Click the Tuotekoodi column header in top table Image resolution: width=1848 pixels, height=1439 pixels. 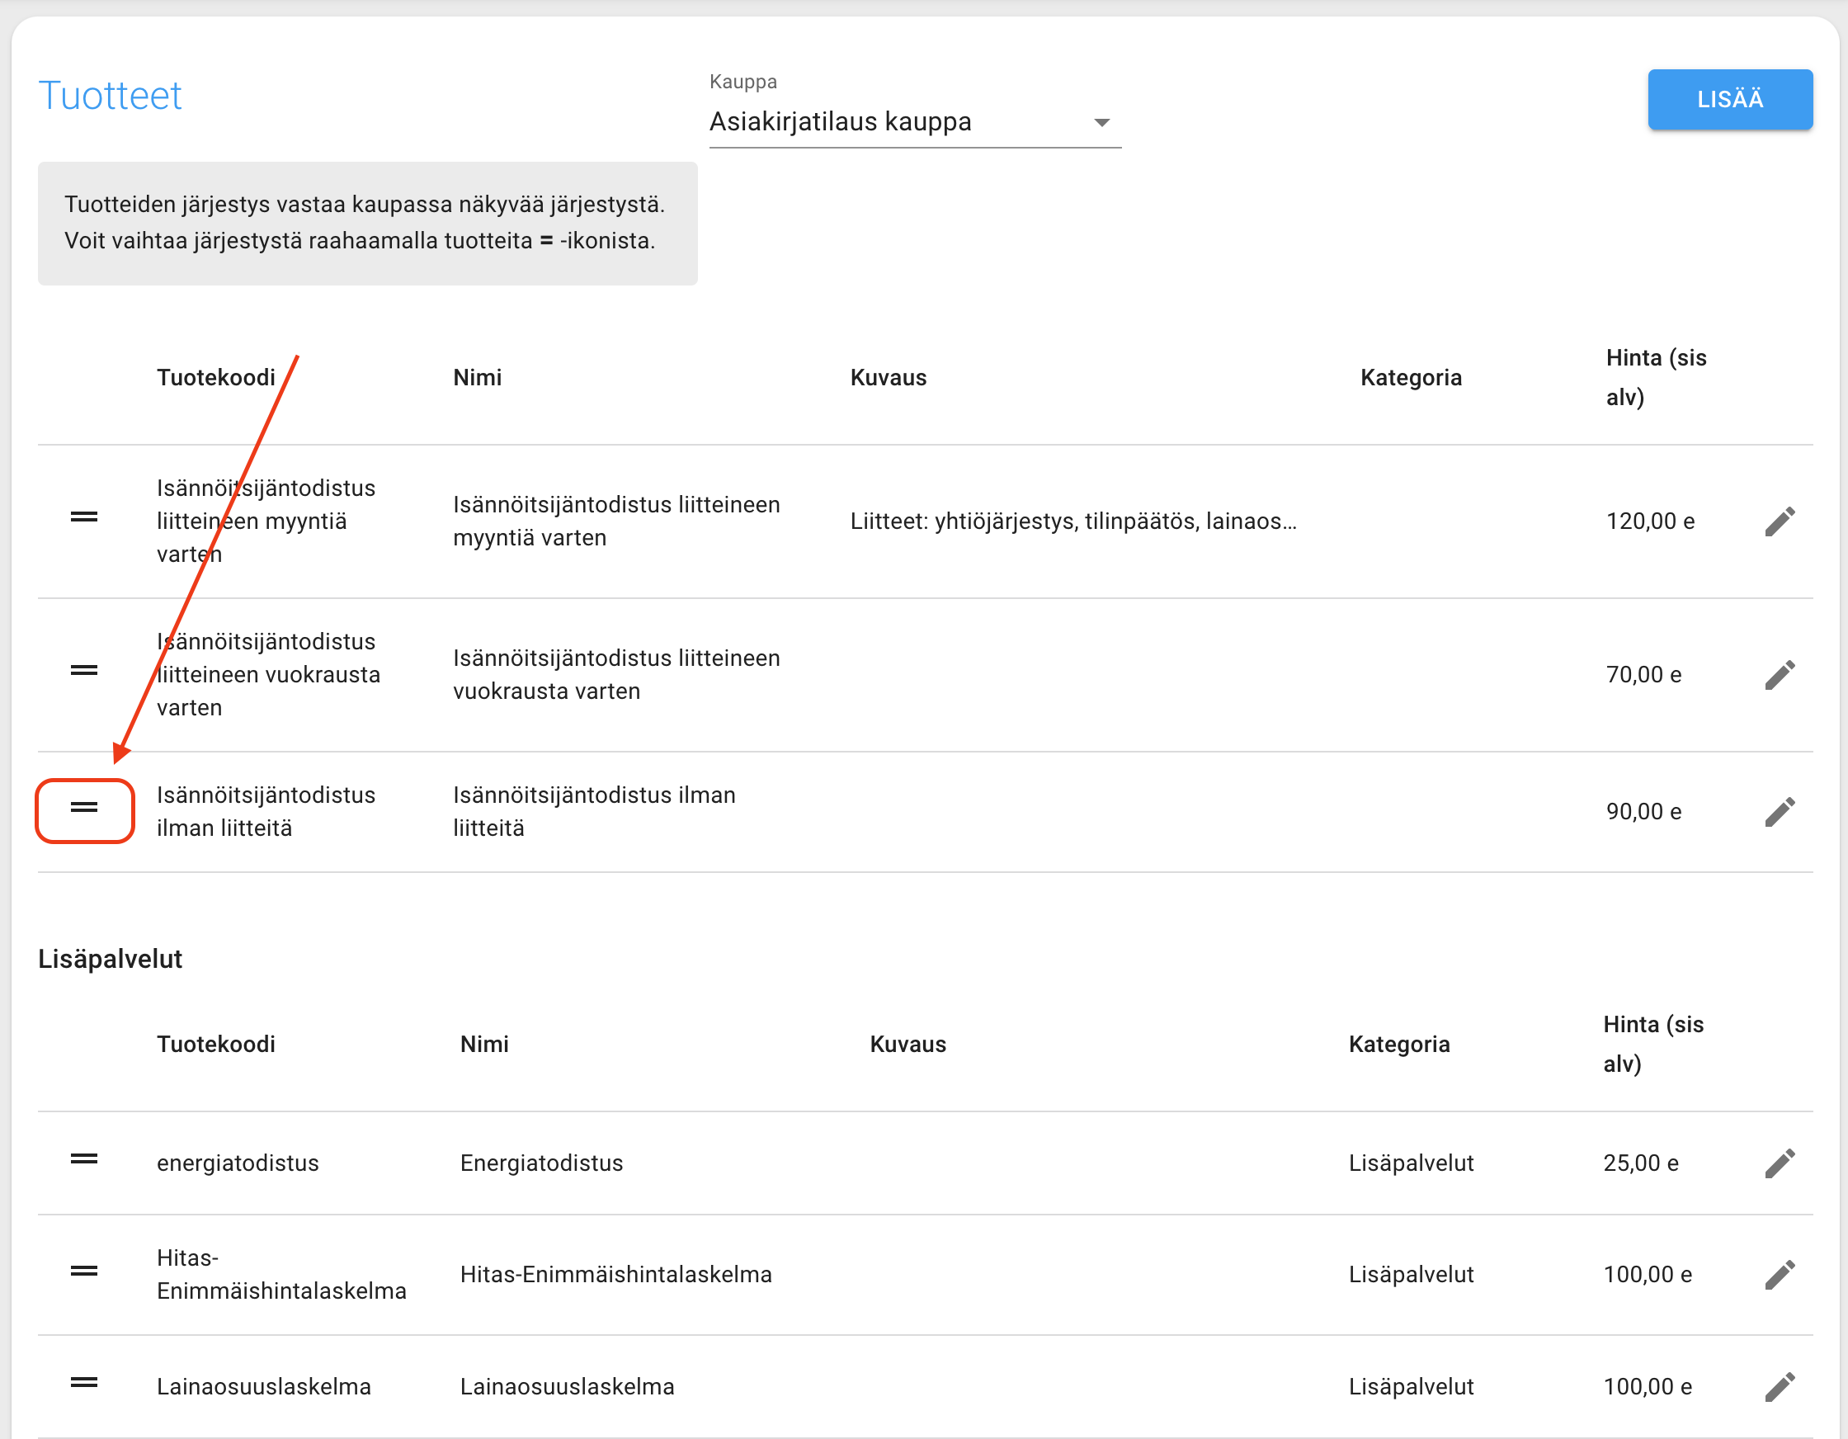click(216, 378)
